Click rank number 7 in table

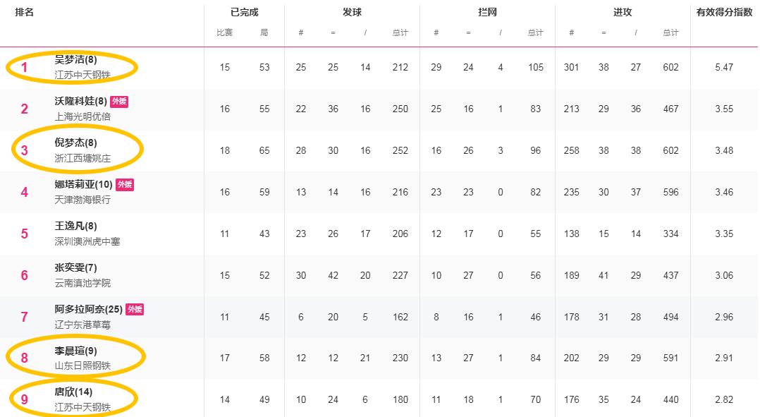coord(25,317)
